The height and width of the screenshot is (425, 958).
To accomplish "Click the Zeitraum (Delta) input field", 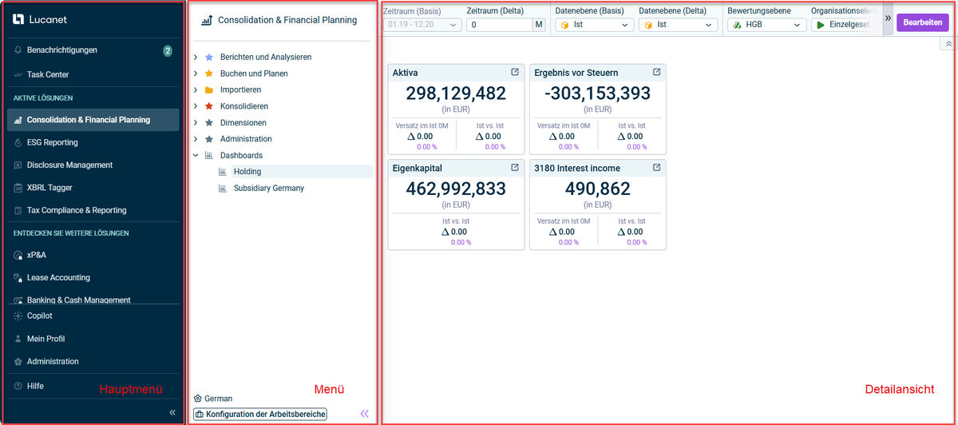I will click(499, 26).
